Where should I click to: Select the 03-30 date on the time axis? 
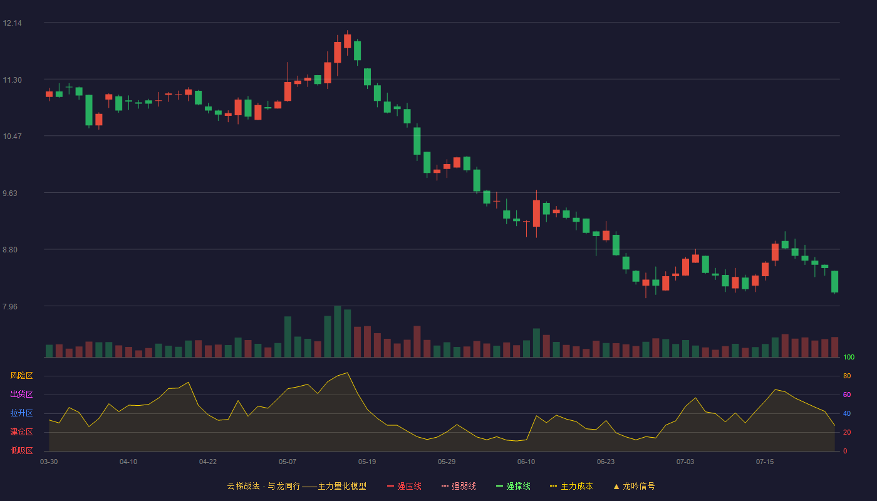[49, 462]
